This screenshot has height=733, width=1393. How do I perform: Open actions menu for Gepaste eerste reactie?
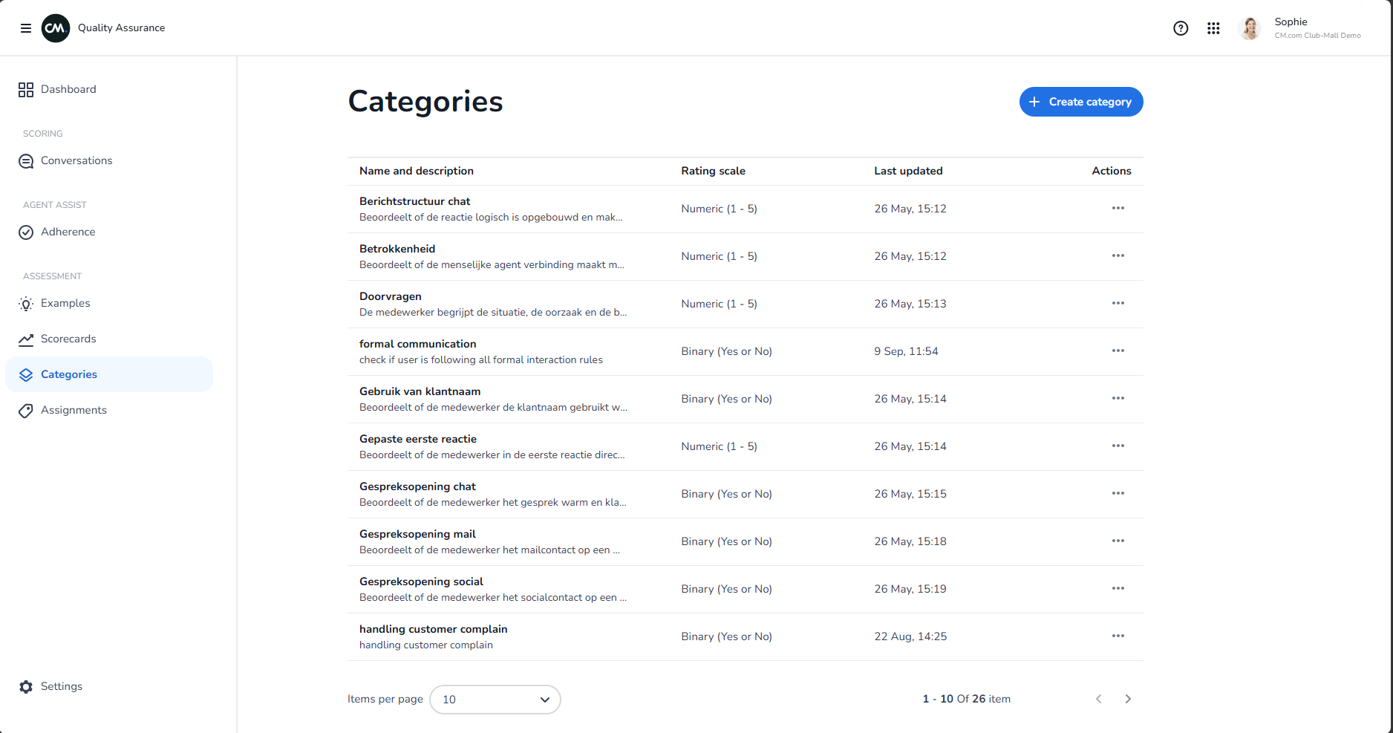coord(1118,446)
